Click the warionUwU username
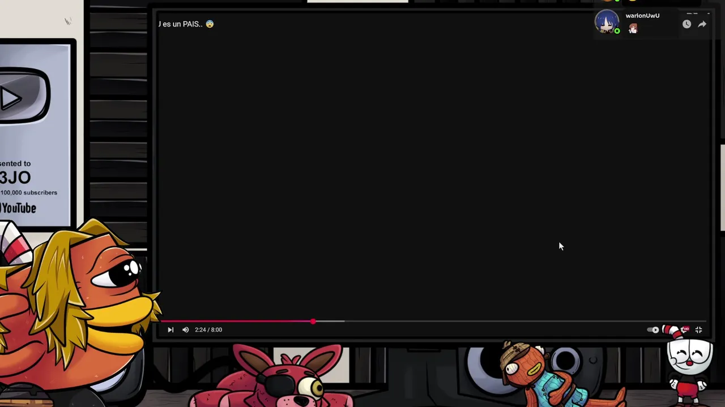This screenshot has width=725, height=407. 642,16
